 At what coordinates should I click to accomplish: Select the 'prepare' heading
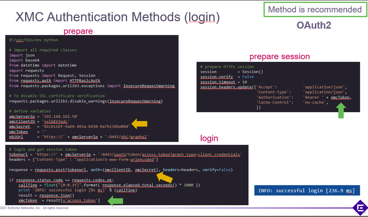(x=78, y=31)
